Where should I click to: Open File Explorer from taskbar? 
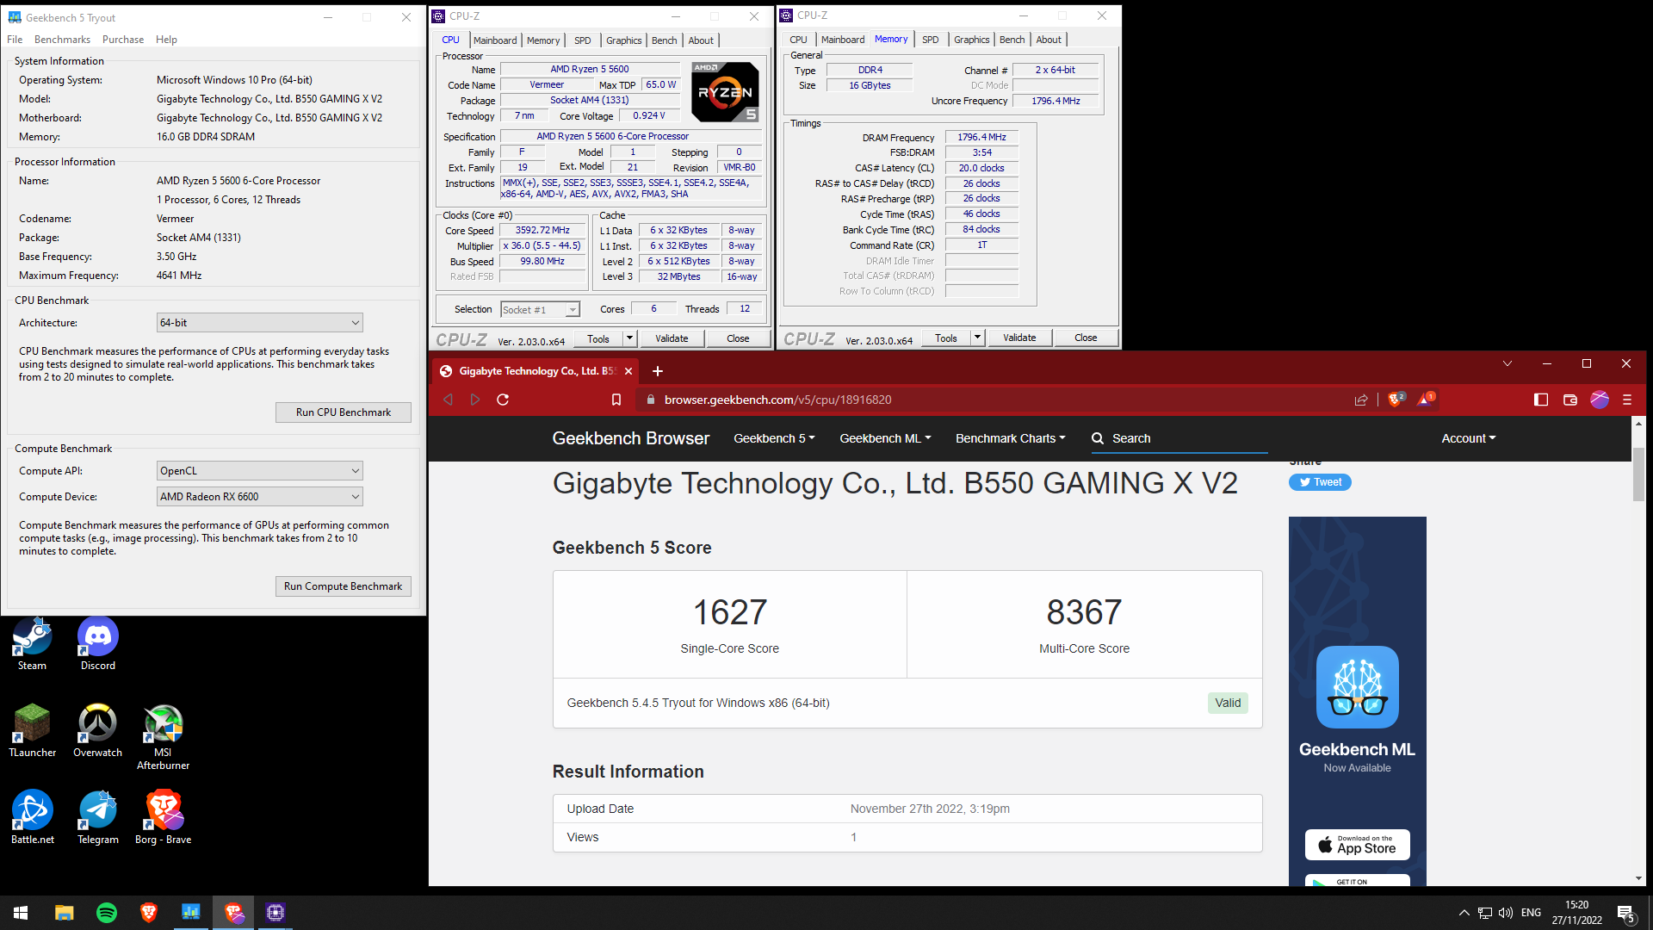click(x=65, y=913)
